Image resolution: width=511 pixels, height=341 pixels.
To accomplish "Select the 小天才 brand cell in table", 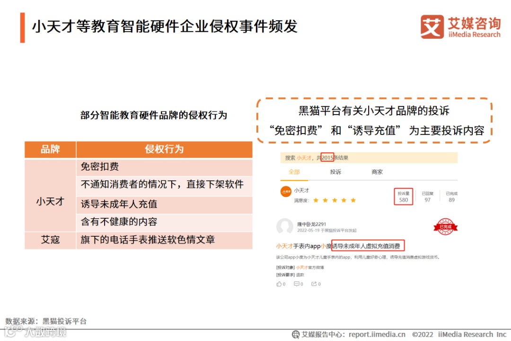I will click(x=50, y=195).
